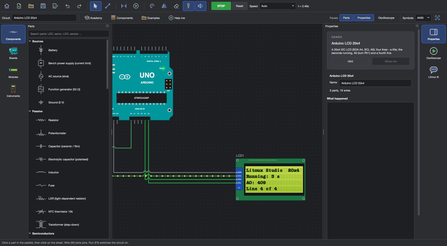Create a new circuit file
Image resolution: width=447 pixels, height=246 pixels.
click(19, 6)
